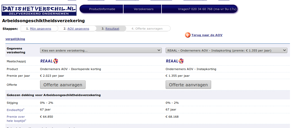Click the '€ 1.355 per jaar' premium value
This screenshot has width=292, height=128.
tap(178, 76)
